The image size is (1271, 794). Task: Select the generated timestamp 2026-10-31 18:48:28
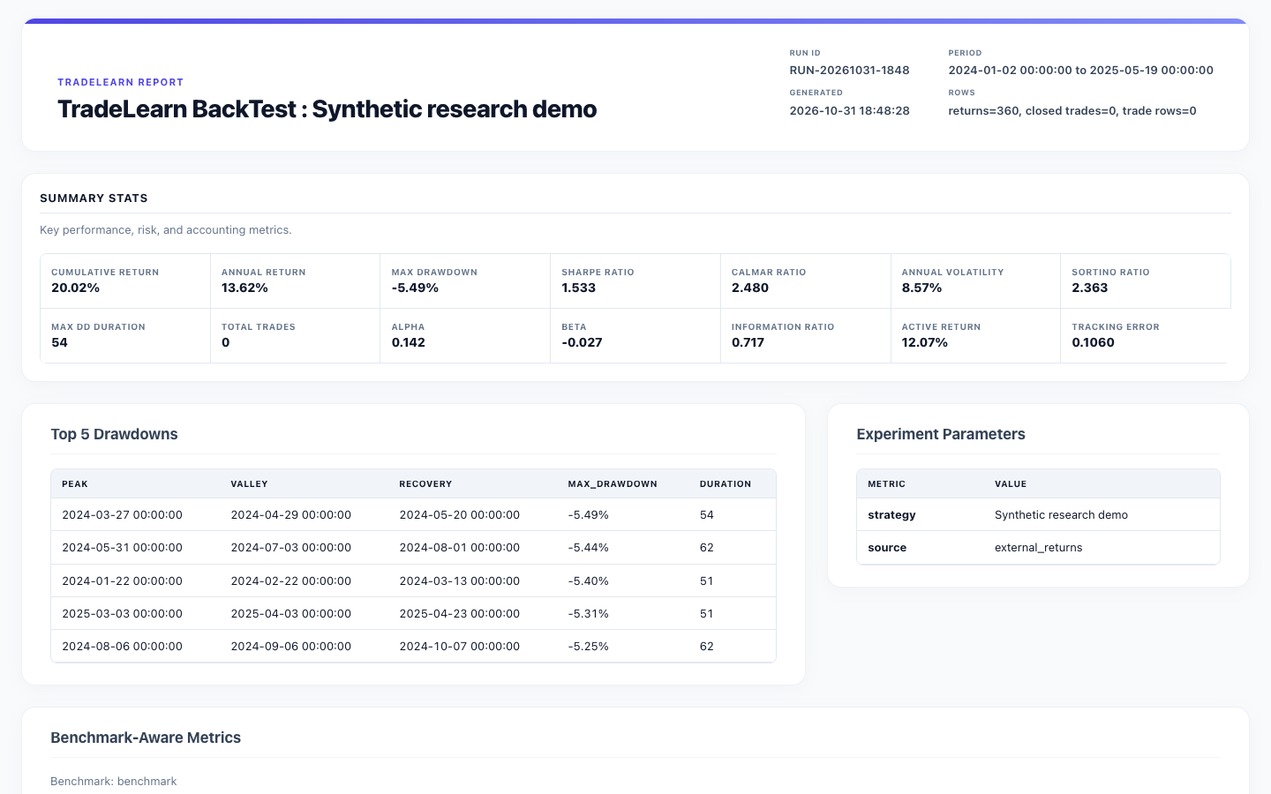coord(849,111)
